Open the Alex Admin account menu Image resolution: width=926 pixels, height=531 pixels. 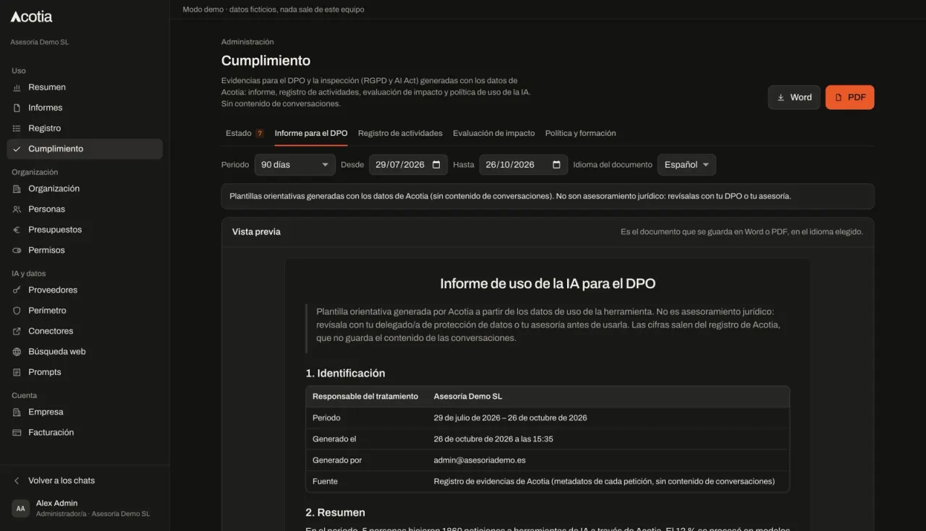(x=85, y=509)
